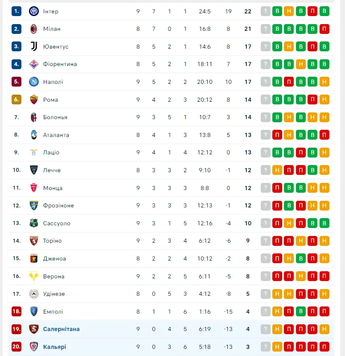Click the Verona club crest icon
This screenshot has height=356, width=345.
[34, 276]
